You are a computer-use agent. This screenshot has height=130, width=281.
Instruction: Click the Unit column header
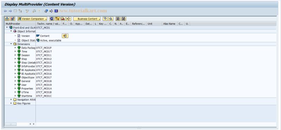(154, 24)
